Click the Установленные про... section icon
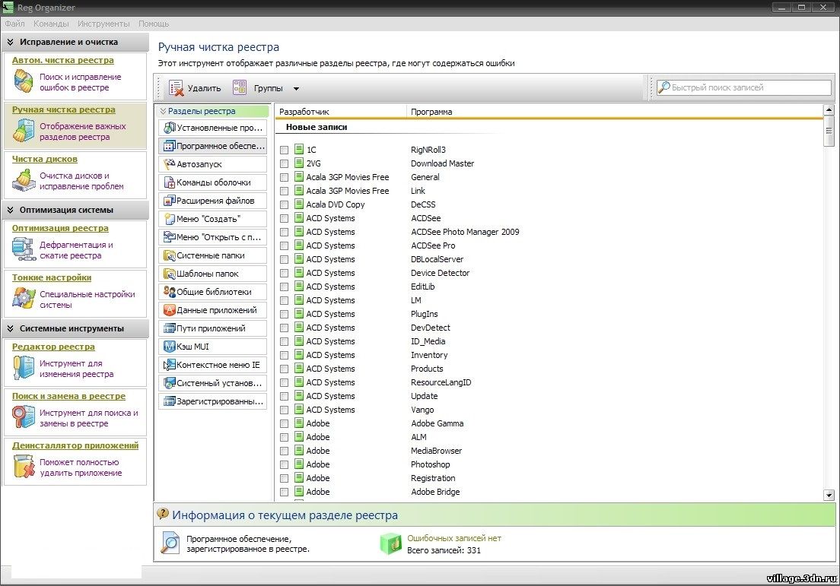 pyautogui.click(x=169, y=128)
